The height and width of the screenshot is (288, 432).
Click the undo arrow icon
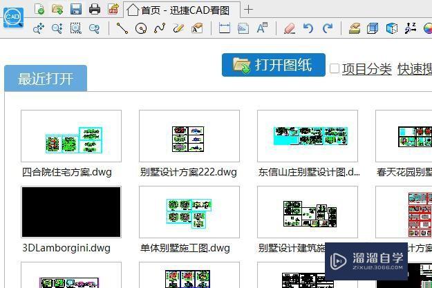click(308, 28)
